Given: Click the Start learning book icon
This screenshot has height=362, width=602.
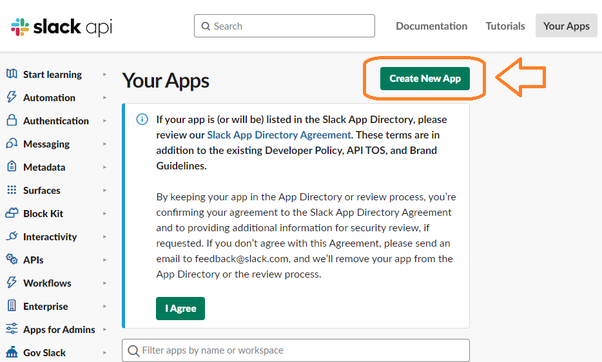Looking at the screenshot, I should coord(12,73).
